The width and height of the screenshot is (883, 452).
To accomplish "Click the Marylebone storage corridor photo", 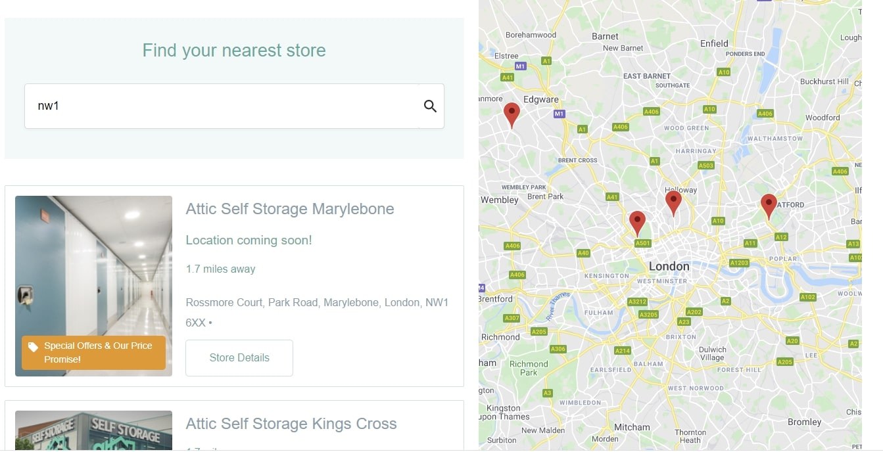I will (x=93, y=286).
